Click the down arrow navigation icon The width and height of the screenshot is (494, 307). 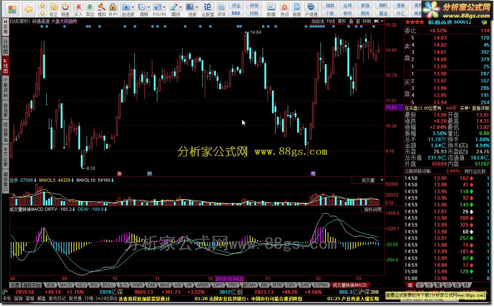(42, 13)
